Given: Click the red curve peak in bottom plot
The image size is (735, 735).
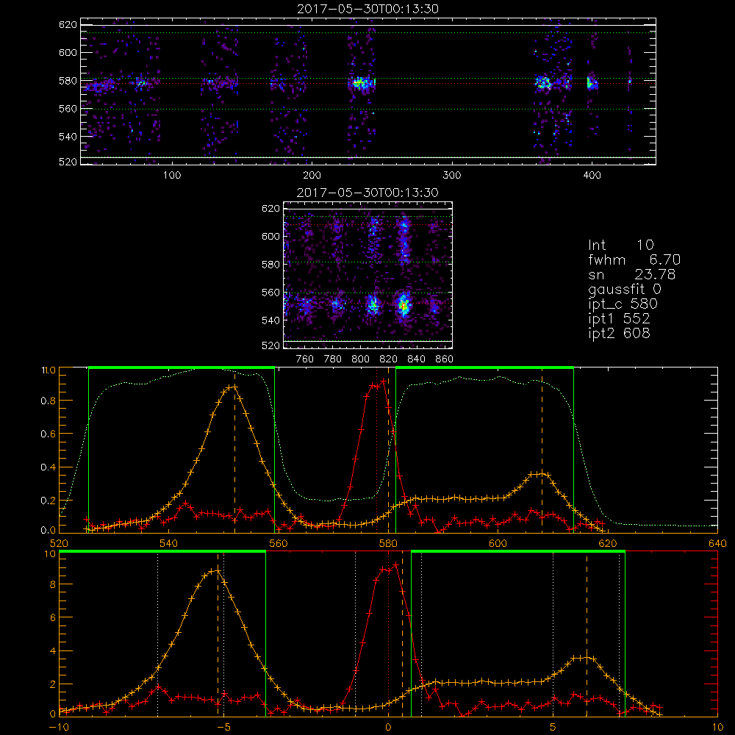Looking at the screenshot, I should 395,564.
